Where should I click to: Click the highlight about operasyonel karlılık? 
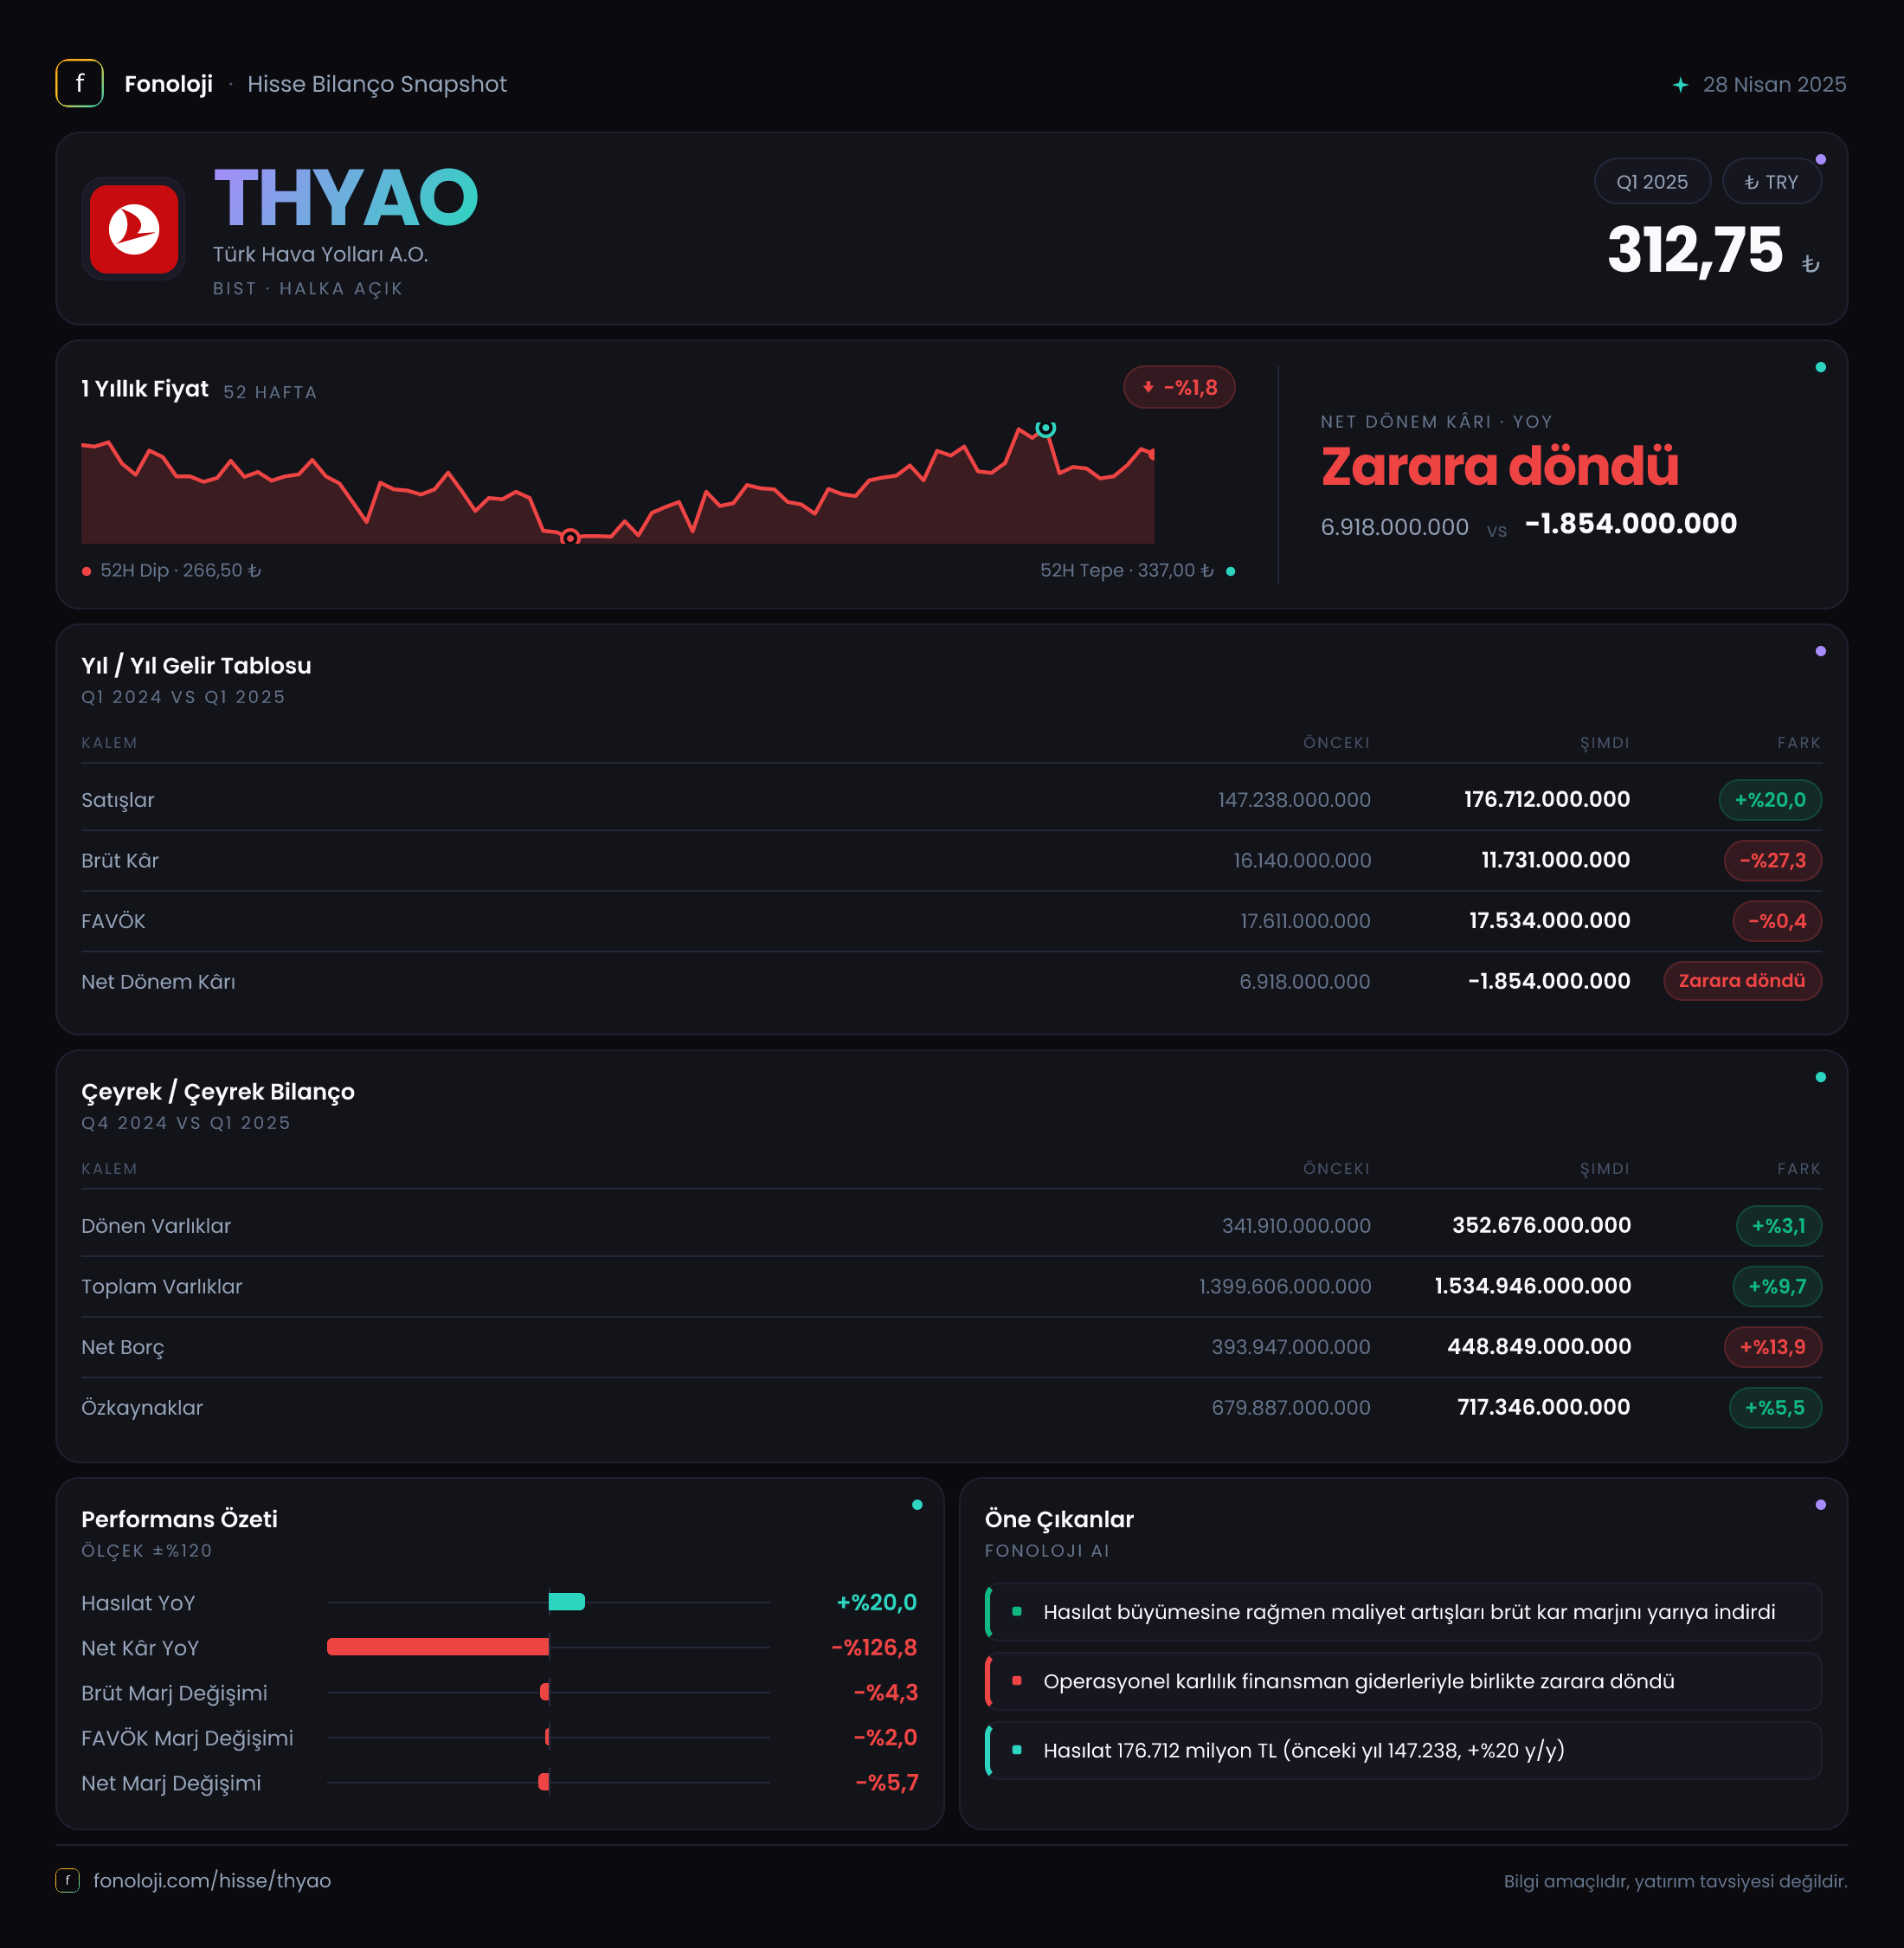1403,1680
